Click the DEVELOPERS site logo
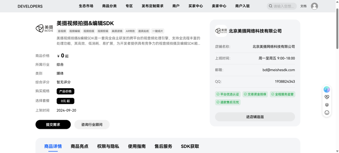Viewport: 339px width, 153px height. pos(30,6)
